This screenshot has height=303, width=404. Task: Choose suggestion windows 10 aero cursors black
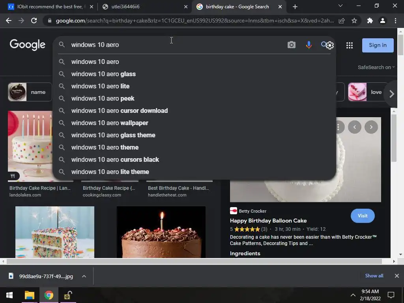pos(194,160)
